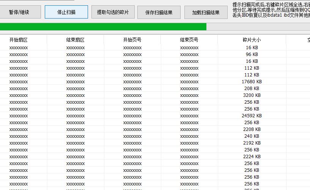The height and width of the screenshot is (190, 310).
Task: Sort by the 开始扇区 column header
Action: click(x=19, y=40)
